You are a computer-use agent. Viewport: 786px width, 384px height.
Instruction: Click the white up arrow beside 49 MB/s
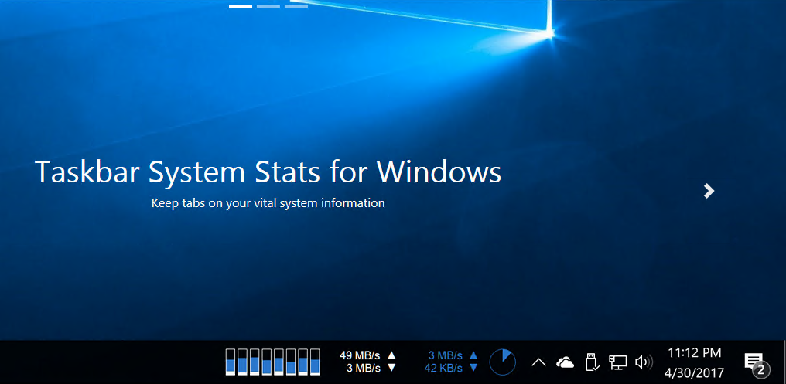(x=392, y=355)
